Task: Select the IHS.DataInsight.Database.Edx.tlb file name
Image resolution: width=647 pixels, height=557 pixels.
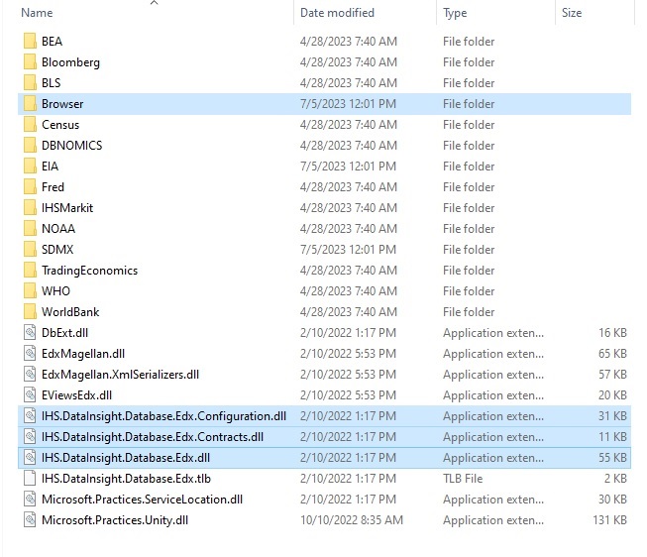Action: click(126, 479)
